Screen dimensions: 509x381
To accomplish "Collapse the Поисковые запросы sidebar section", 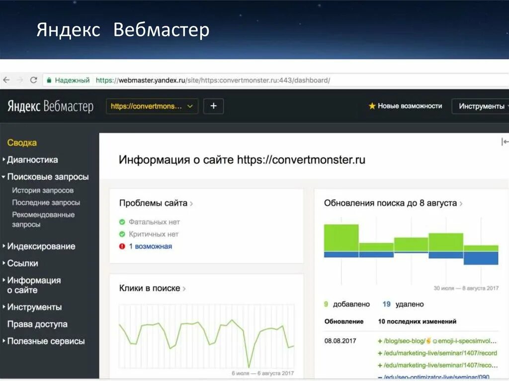I will point(47,177).
